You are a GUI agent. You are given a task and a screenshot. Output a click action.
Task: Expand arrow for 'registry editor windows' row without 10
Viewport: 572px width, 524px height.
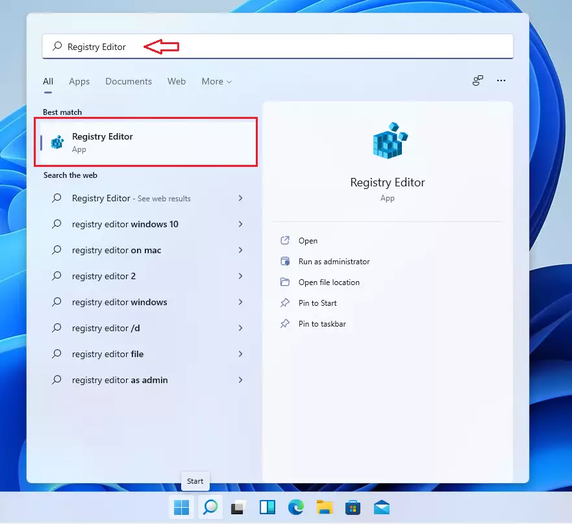[x=240, y=302]
